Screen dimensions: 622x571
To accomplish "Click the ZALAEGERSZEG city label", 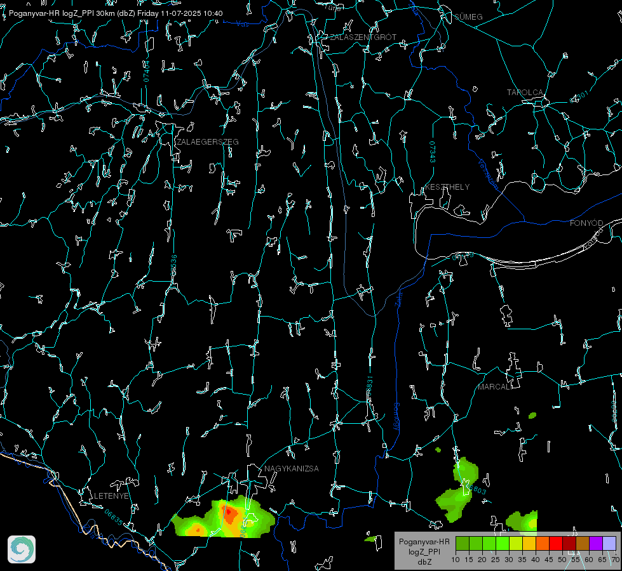I will tap(208, 142).
